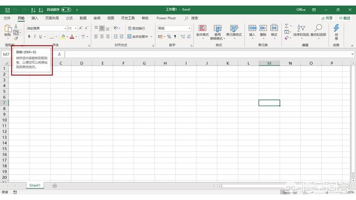
Task: Switch to the Formulas (公式) tab
Action: (69, 18)
